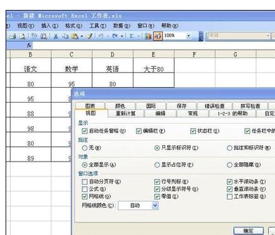
Task: Toggle the vertical scroll bar checkbox
Action: click(229, 189)
